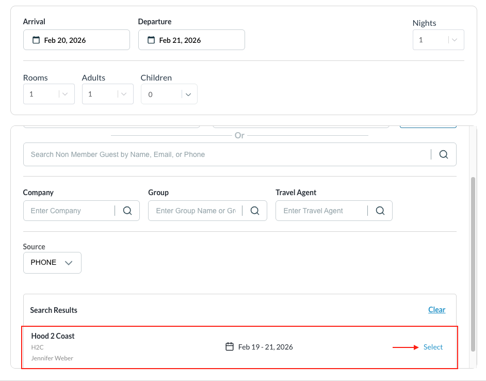Click the calendar icon beside Feb 19 - 21, 2026
486x381 pixels.
coord(230,347)
